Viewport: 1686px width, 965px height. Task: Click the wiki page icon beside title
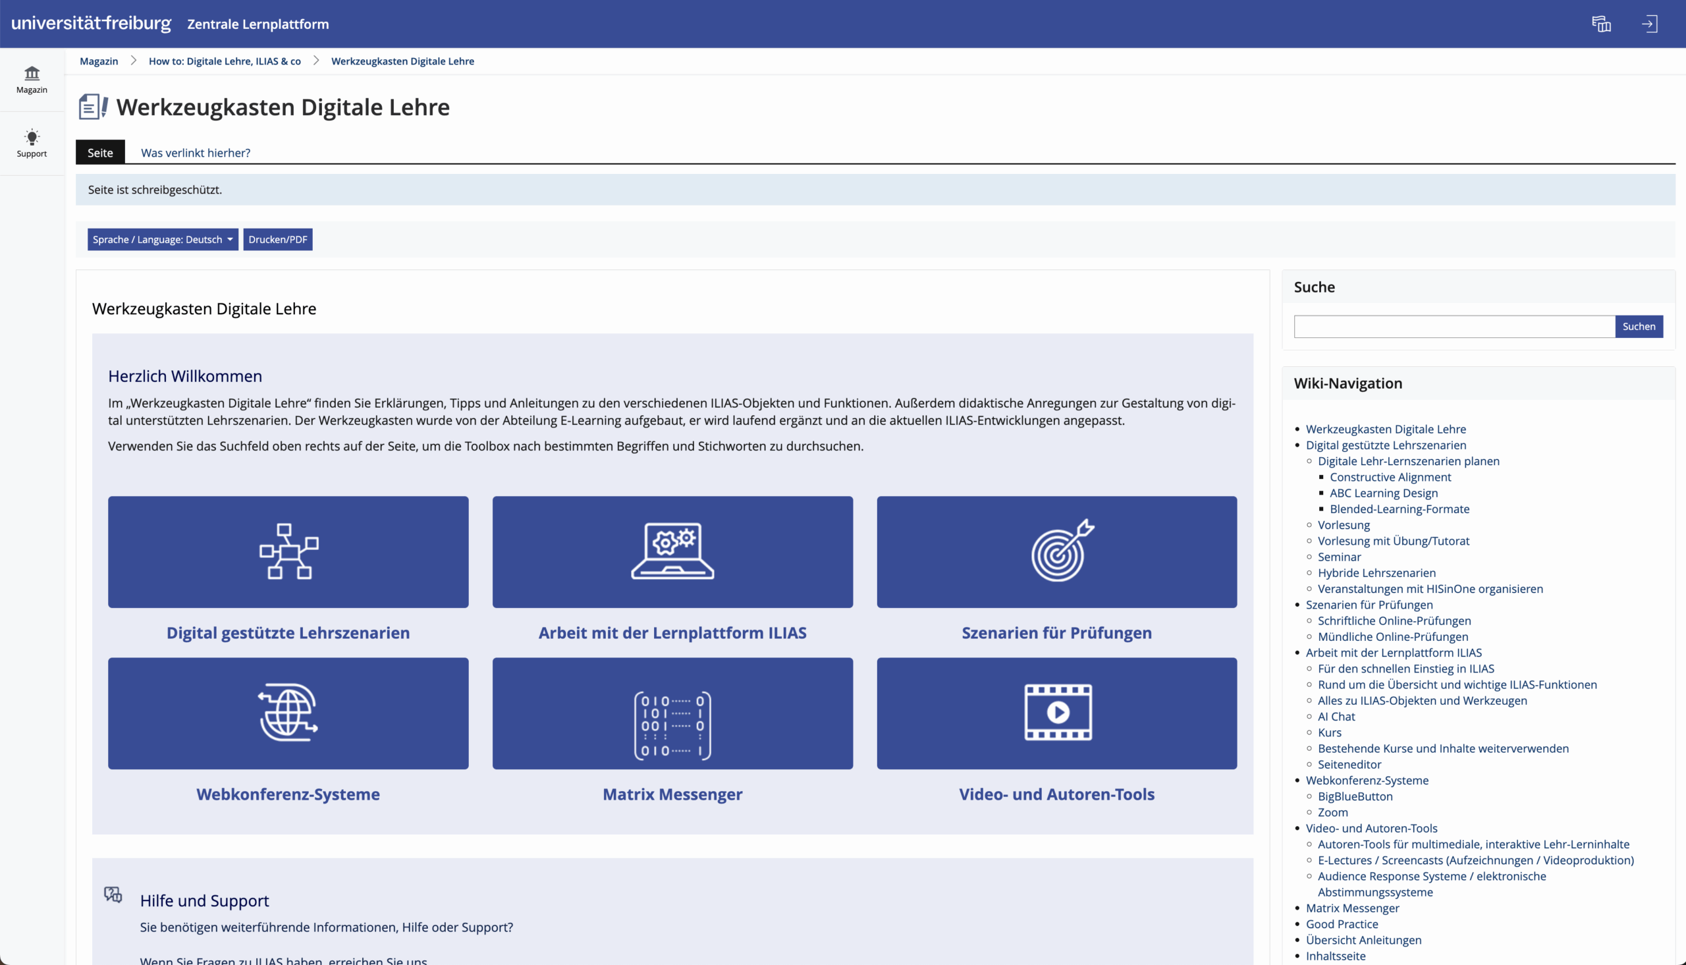tap(94, 107)
